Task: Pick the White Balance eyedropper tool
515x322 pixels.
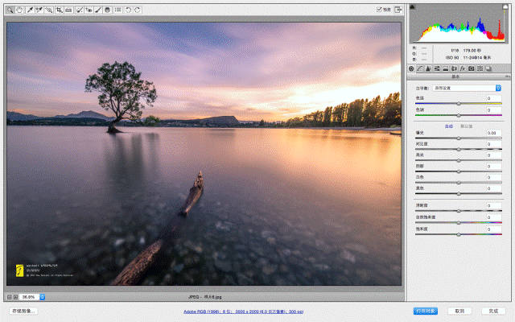Action: click(x=30, y=10)
